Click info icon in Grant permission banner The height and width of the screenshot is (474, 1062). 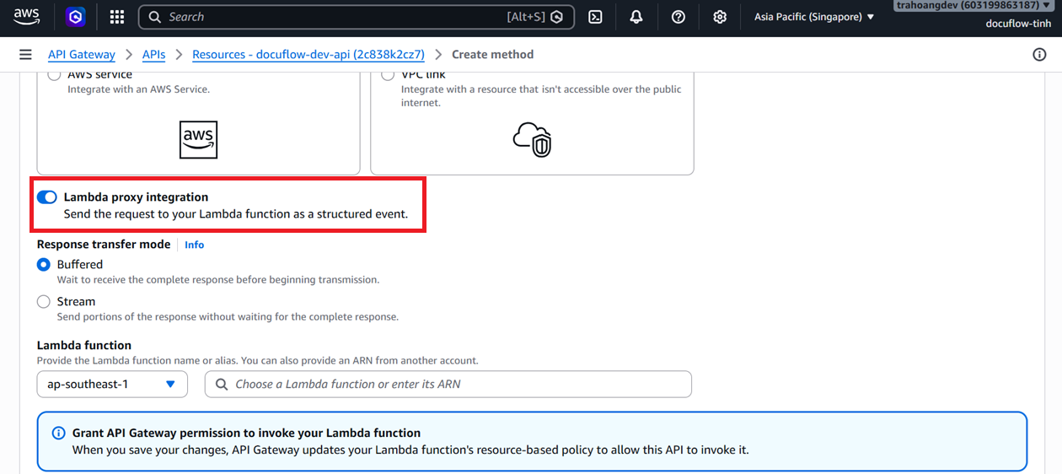coord(59,433)
